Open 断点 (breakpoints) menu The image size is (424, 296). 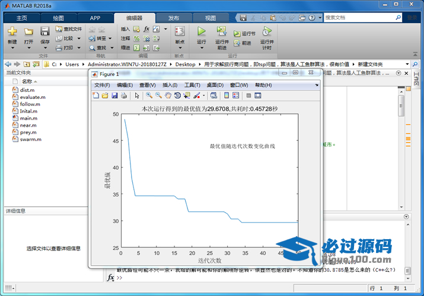(180, 38)
